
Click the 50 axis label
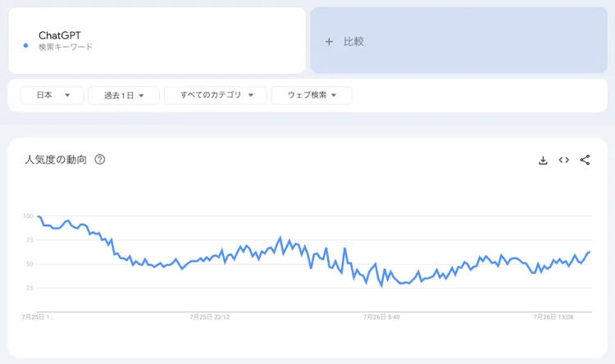[x=30, y=264]
